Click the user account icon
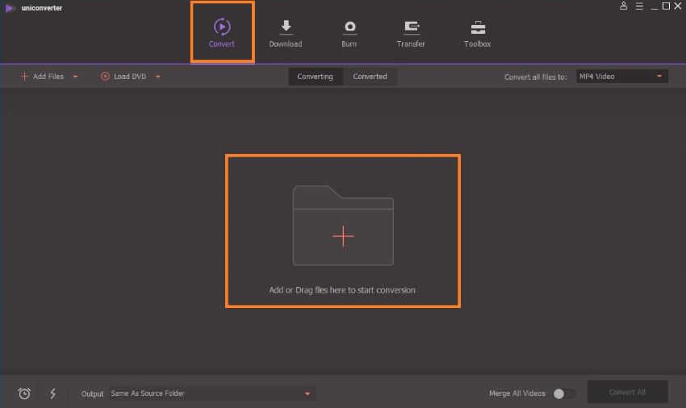Viewport: 686px width, 408px height. point(623,6)
